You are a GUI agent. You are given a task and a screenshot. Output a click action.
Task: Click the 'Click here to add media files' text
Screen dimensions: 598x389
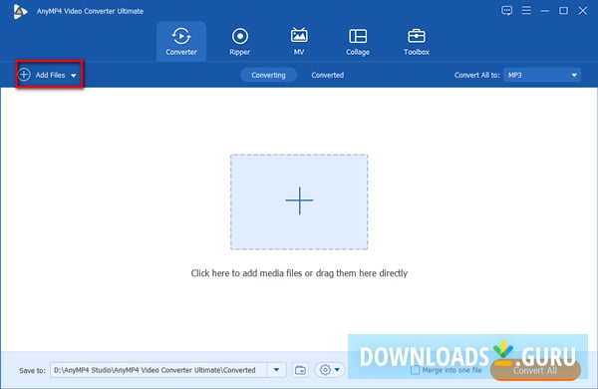point(299,273)
